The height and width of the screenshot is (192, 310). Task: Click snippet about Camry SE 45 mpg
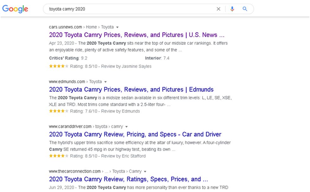pos(140,146)
